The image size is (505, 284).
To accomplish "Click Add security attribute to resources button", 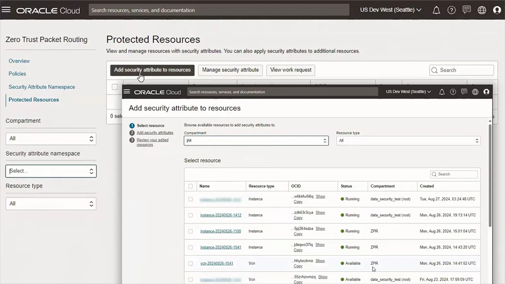I will [x=153, y=70].
